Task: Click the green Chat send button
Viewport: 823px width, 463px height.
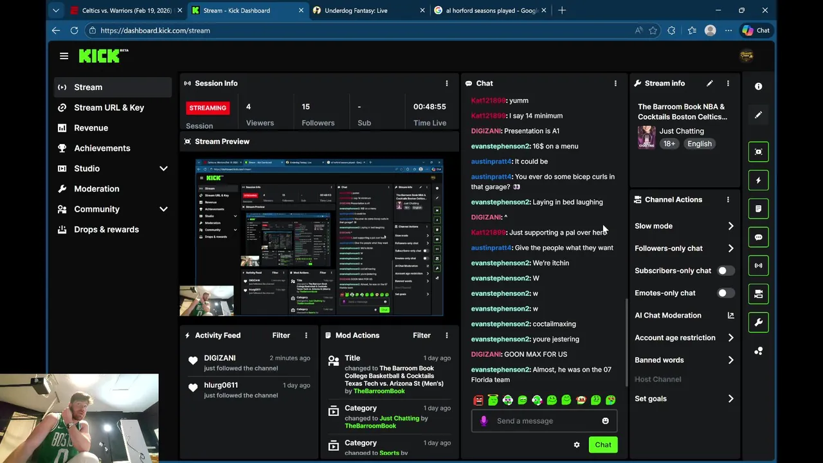Action: click(603, 445)
